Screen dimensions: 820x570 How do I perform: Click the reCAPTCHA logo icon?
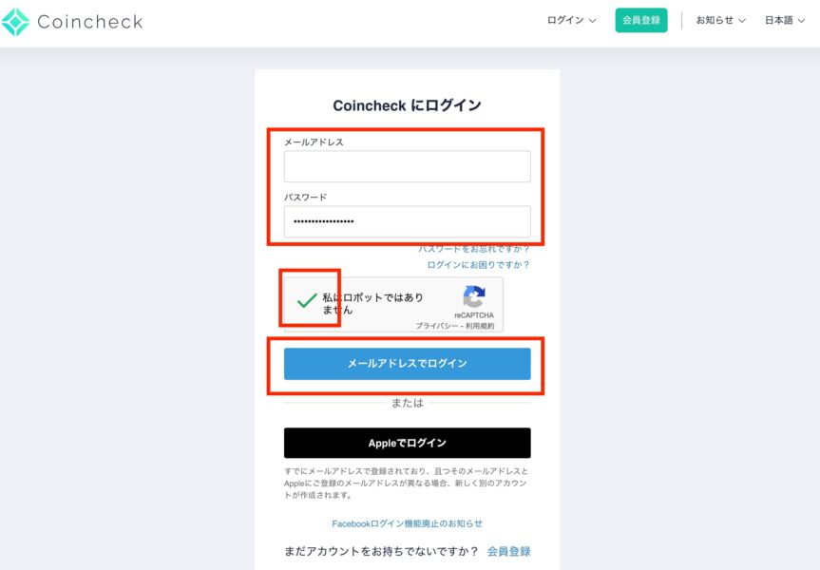tap(474, 296)
